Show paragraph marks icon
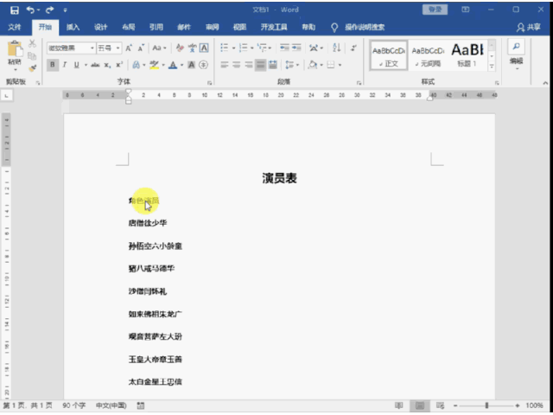This screenshot has height=415, width=553. (x=353, y=48)
